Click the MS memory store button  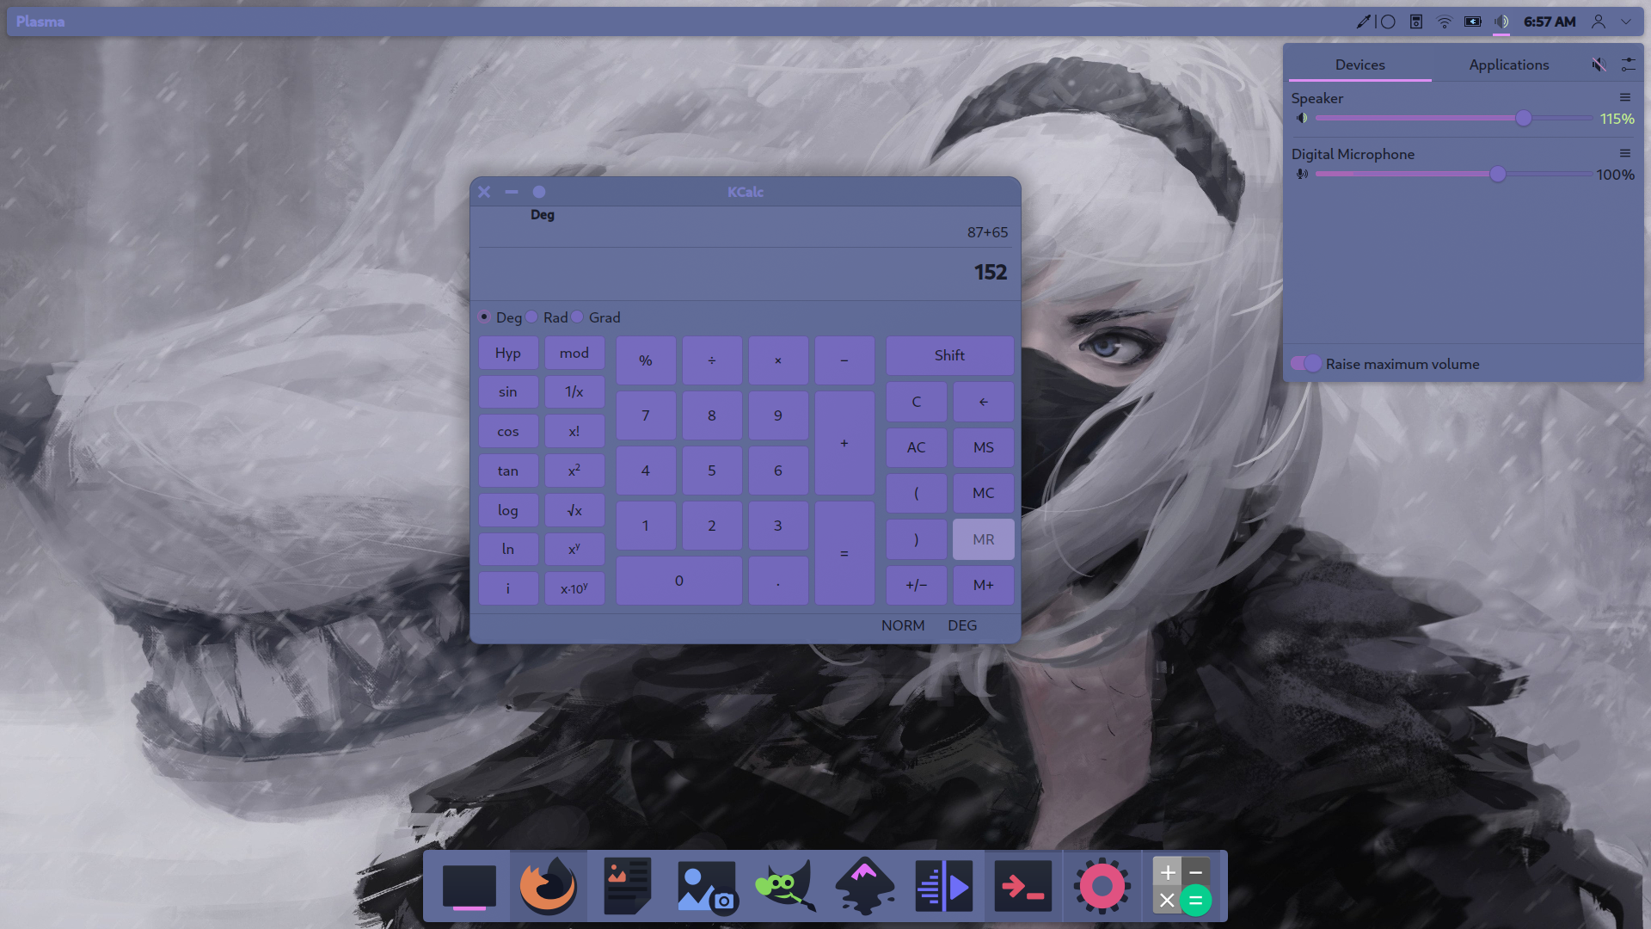coord(984,447)
